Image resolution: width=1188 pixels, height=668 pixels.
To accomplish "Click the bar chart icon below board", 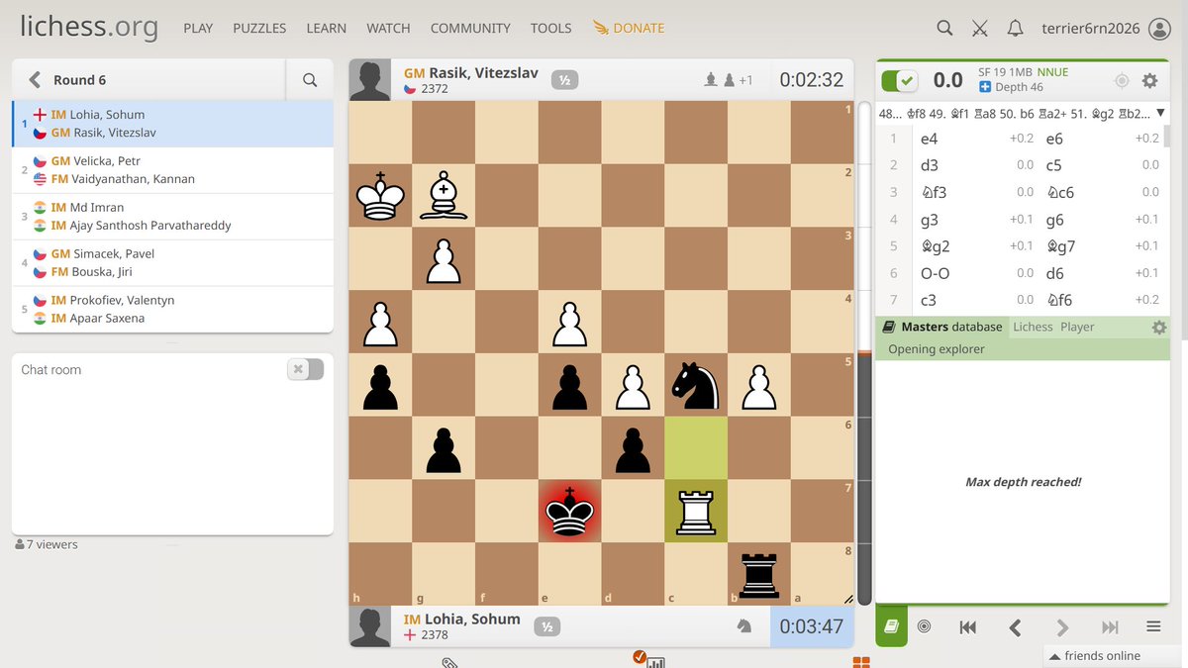I will [655, 663].
